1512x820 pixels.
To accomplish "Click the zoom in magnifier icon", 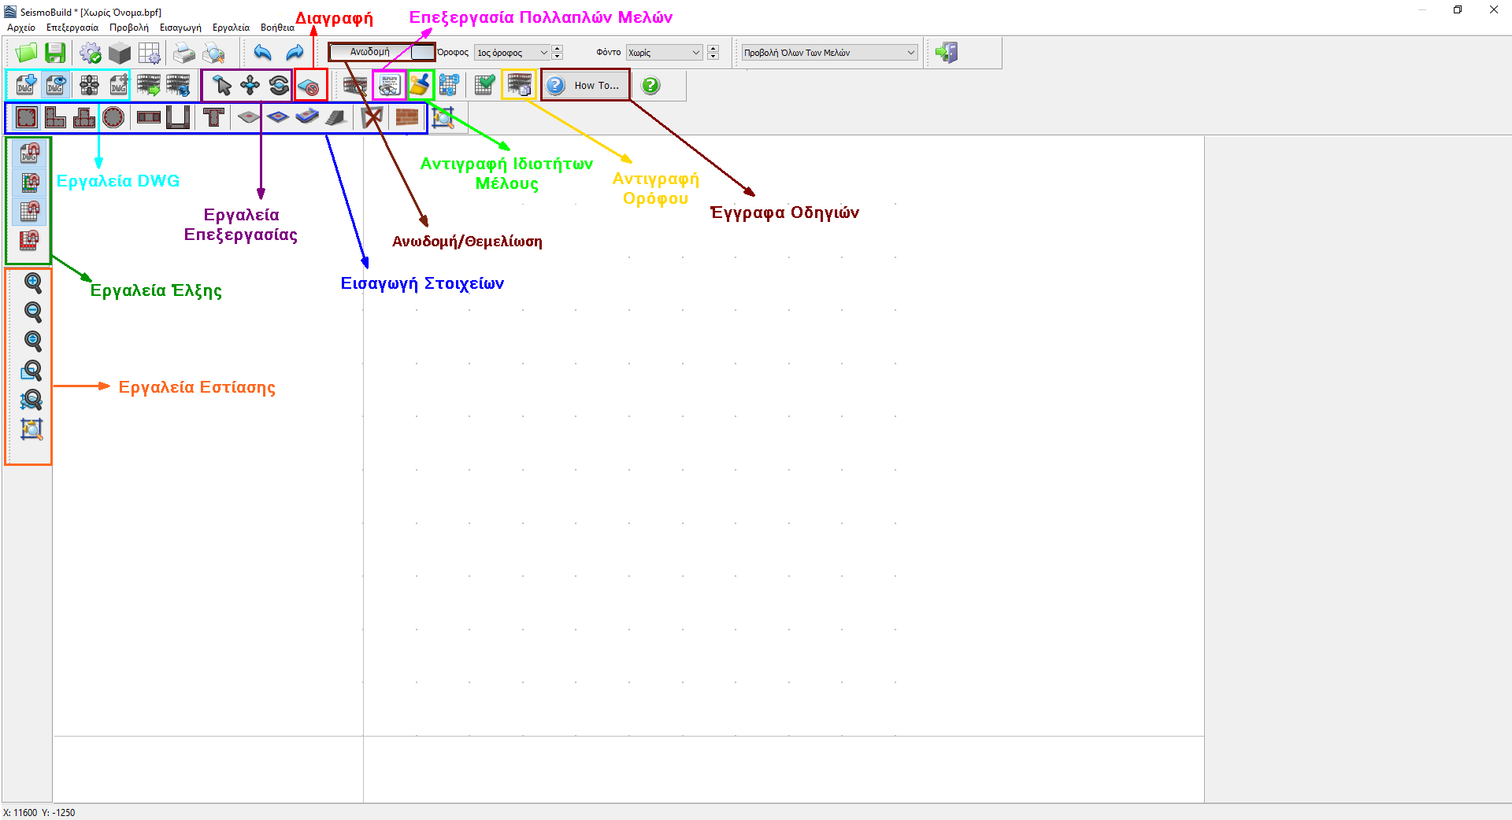I will point(32,283).
